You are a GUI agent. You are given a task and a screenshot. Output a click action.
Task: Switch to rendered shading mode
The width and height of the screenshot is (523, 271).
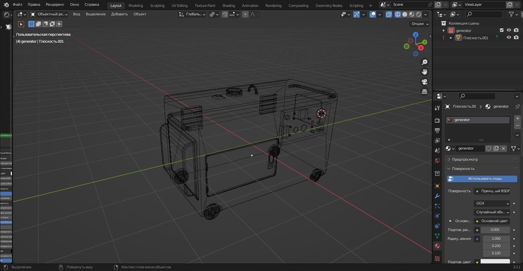(419, 15)
